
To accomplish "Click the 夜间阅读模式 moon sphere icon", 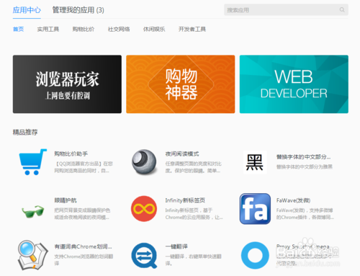I will [144, 161].
